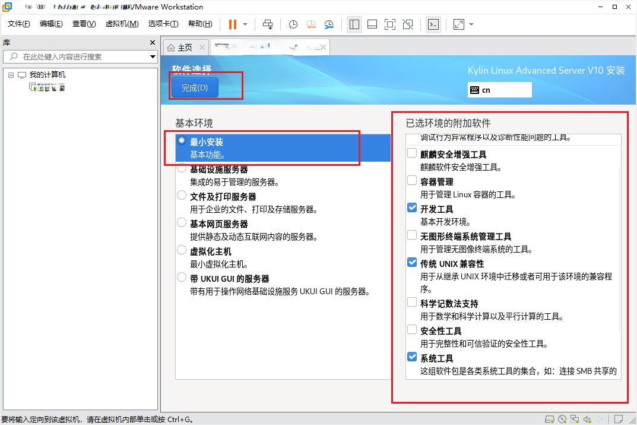This screenshot has width=637, height=425.
Task: Open the 文件(F) menu
Action: pyautogui.click(x=18, y=24)
